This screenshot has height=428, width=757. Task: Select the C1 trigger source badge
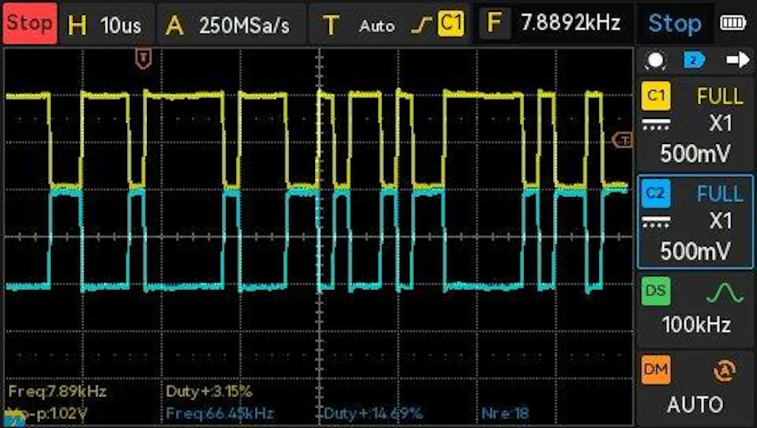pos(450,24)
